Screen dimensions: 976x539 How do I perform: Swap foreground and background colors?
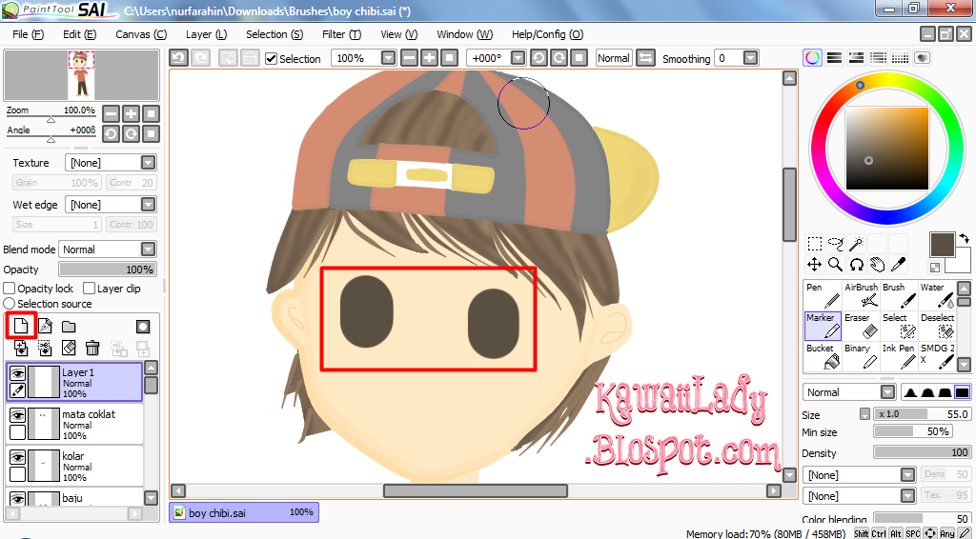tap(964, 238)
